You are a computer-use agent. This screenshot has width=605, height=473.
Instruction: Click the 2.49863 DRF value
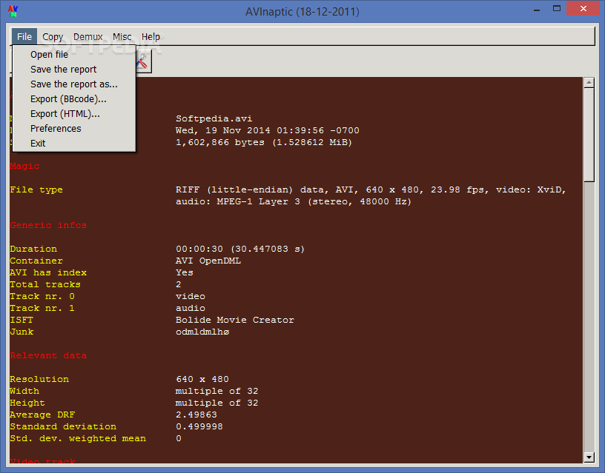click(x=196, y=415)
